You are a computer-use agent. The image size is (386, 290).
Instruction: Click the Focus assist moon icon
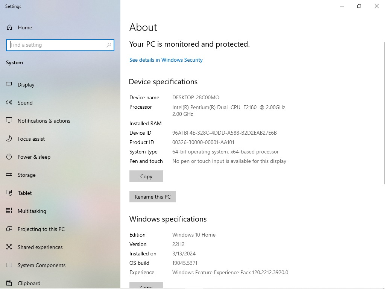click(9, 139)
